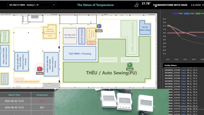The width and height of the screenshot is (204, 115).
Task: Select the SW.H Finished Product zone
Action: pyautogui.click(x=5, y=56)
